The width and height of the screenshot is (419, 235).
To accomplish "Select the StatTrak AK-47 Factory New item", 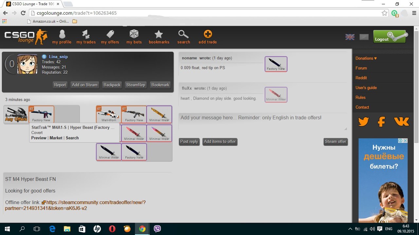I will [134, 114].
